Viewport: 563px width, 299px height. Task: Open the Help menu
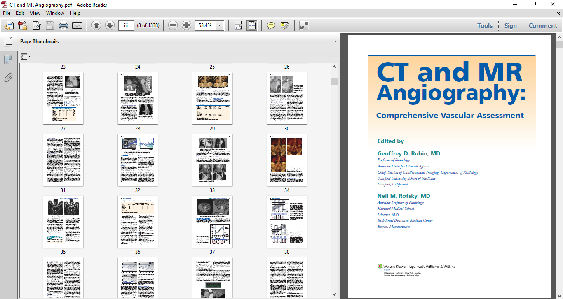pos(75,13)
